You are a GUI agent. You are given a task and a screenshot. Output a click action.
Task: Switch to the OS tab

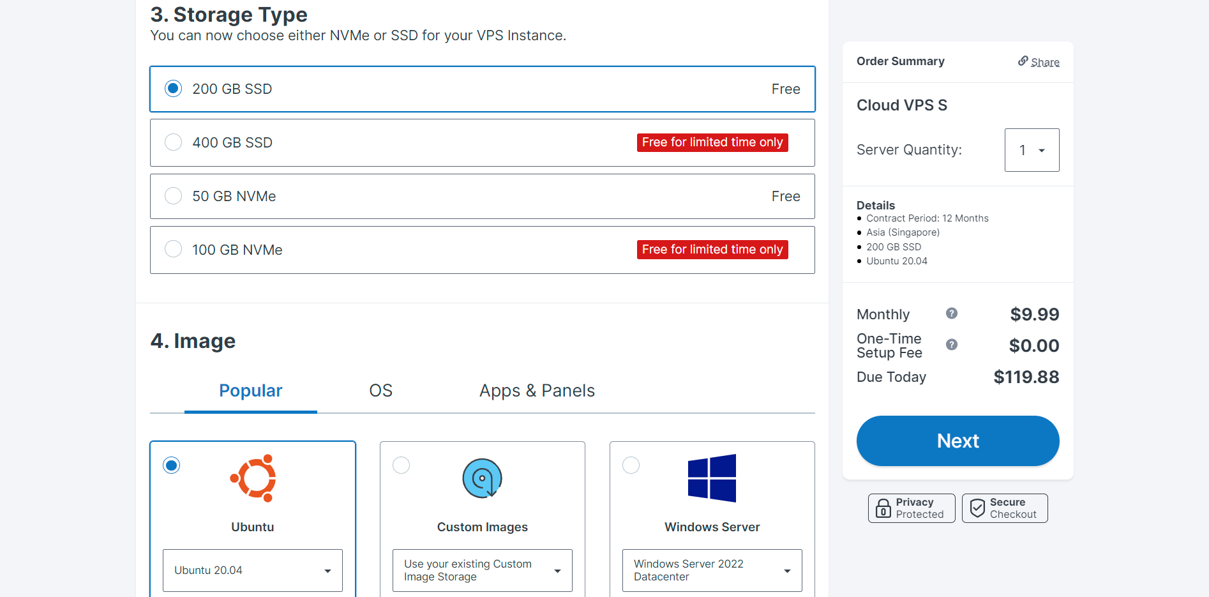click(380, 391)
